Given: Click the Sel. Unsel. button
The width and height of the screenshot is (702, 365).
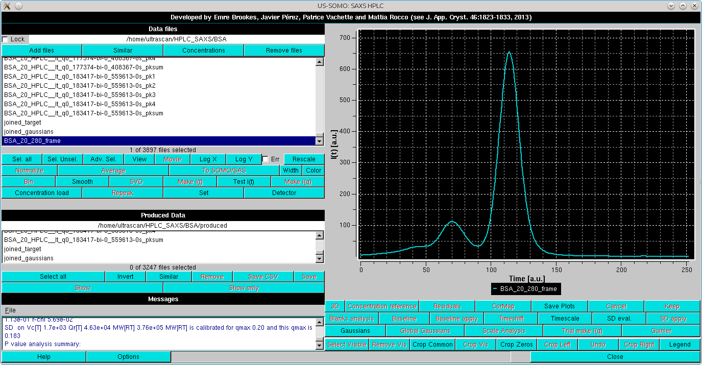Looking at the screenshot, I should pos(62,159).
